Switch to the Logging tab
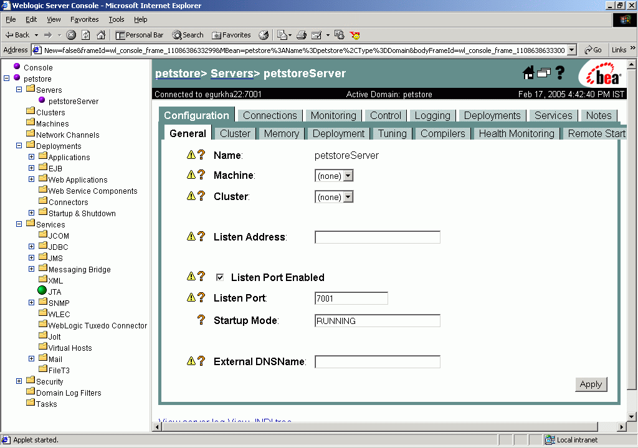 432,115
